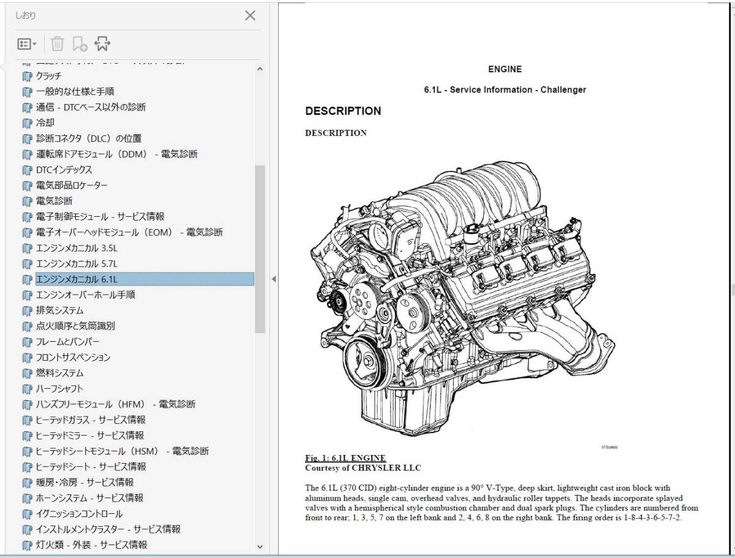Click bookmark icon beside 診断コネクタ（DLC）の位置
This screenshot has height=558, width=735.
[26, 138]
